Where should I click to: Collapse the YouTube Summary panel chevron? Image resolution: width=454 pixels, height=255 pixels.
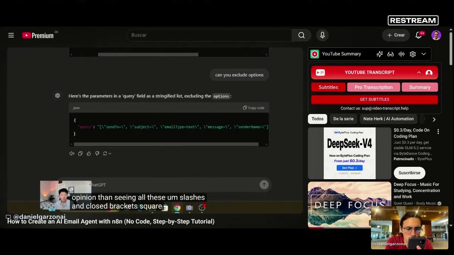tap(423, 54)
